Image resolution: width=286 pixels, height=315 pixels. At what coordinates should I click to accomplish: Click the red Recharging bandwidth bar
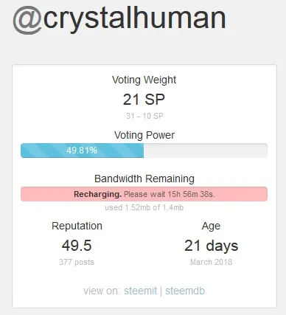click(144, 194)
